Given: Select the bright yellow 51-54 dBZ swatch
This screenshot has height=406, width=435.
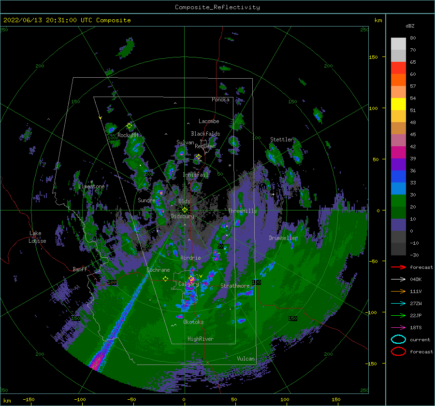Looking at the screenshot, I should (x=398, y=104).
